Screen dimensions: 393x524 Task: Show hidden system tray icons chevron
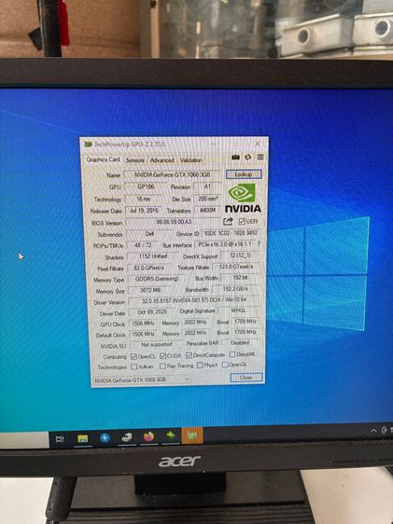(374, 431)
